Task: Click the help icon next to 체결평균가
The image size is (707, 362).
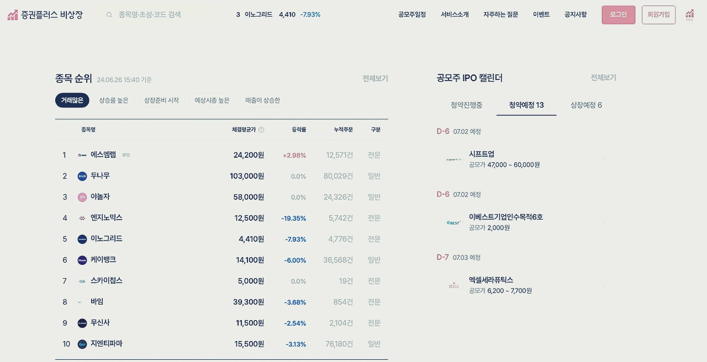Action: pos(261,130)
